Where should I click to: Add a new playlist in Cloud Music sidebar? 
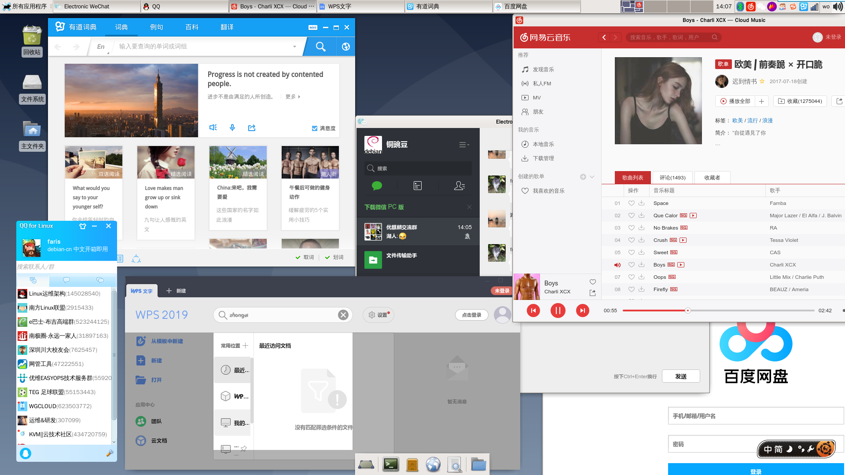pyautogui.click(x=583, y=177)
